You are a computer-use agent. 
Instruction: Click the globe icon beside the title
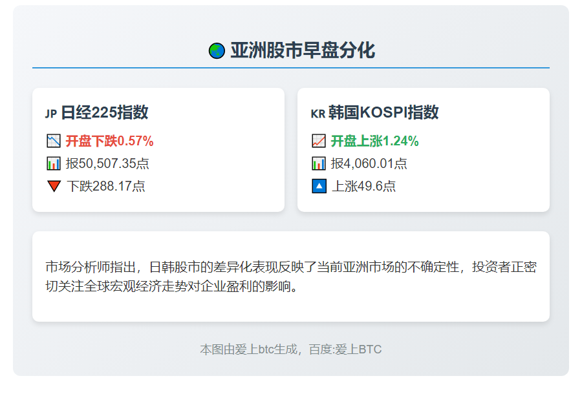tap(216, 50)
